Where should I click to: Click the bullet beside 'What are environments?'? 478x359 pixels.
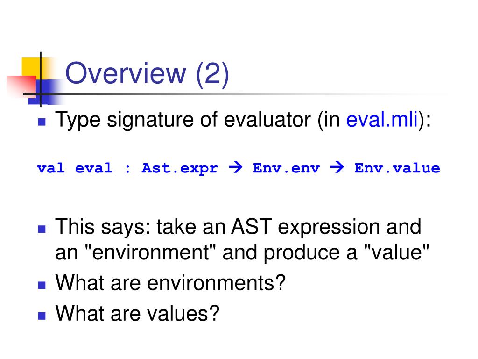pyautogui.click(x=42, y=285)
